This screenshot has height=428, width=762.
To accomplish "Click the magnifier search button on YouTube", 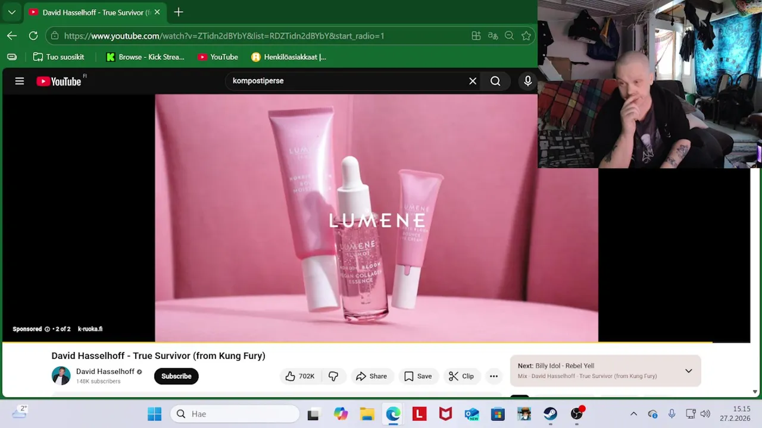I will pyautogui.click(x=495, y=81).
